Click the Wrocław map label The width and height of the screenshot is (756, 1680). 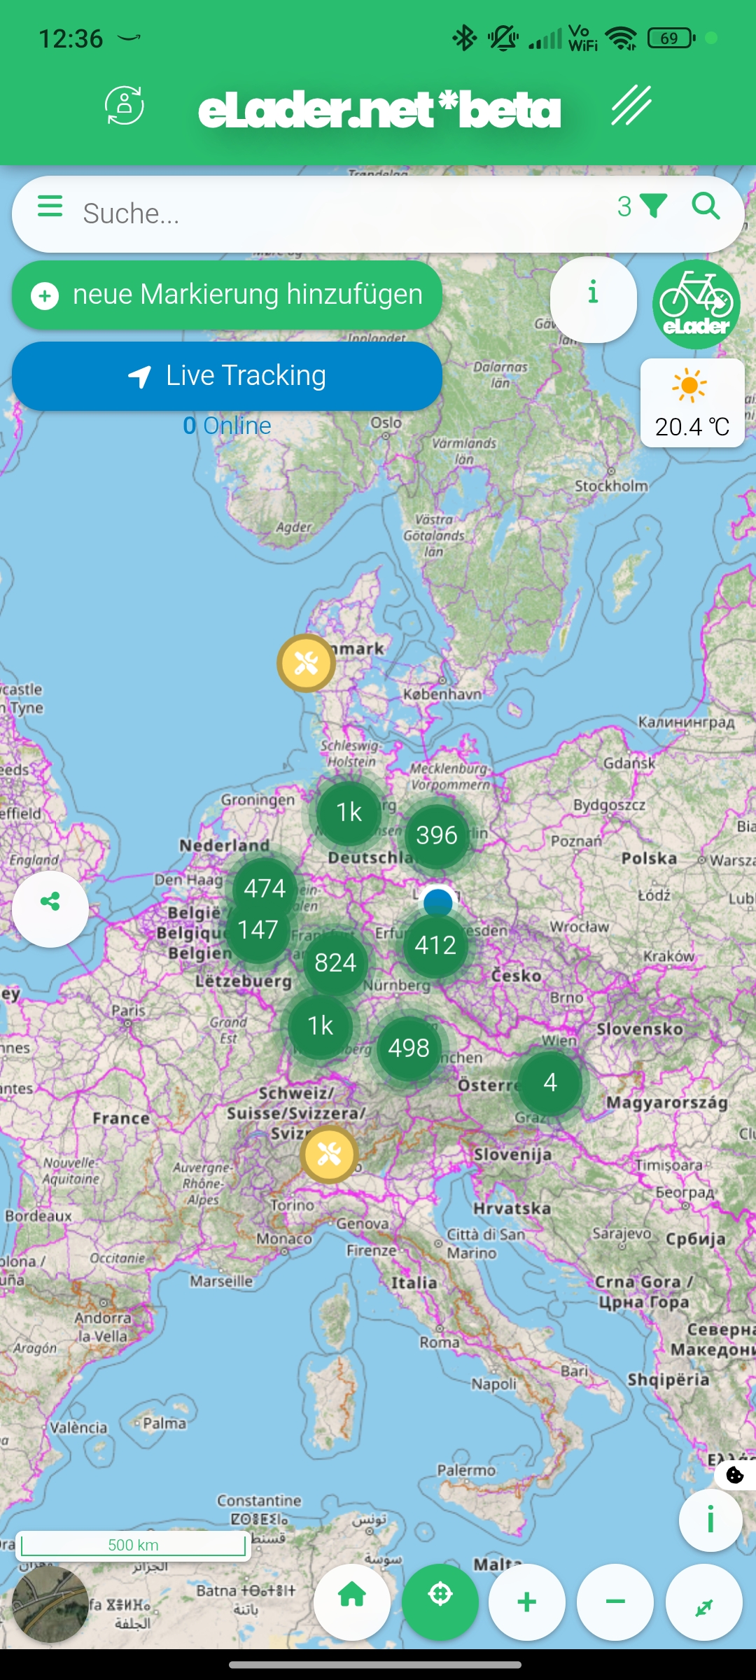click(x=580, y=927)
